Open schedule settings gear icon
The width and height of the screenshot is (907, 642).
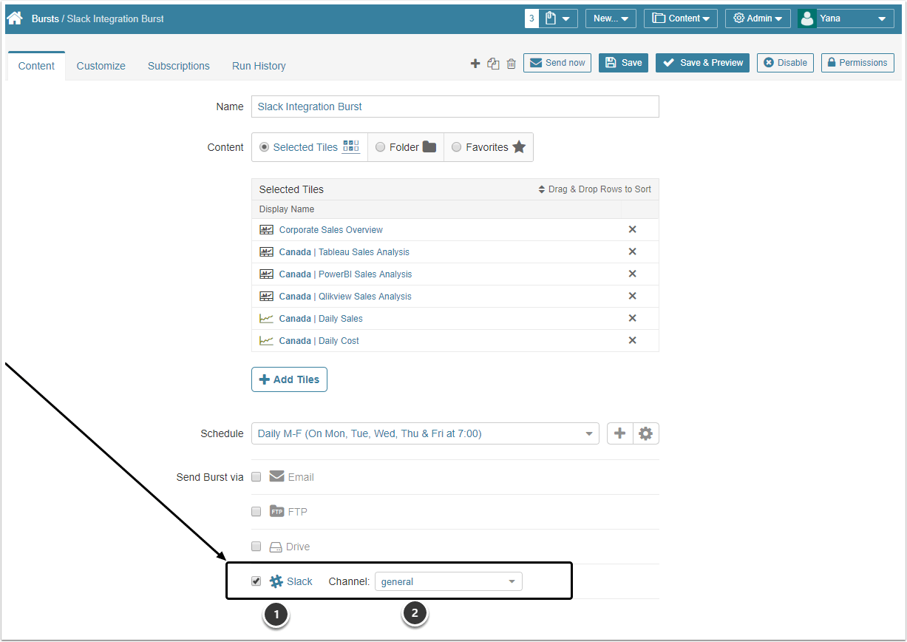click(645, 433)
